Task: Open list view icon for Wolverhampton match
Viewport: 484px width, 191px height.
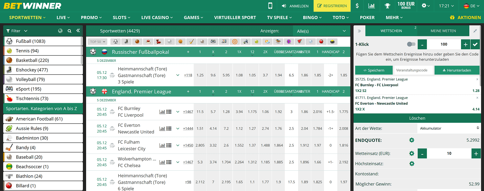Action: pos(169,162)
